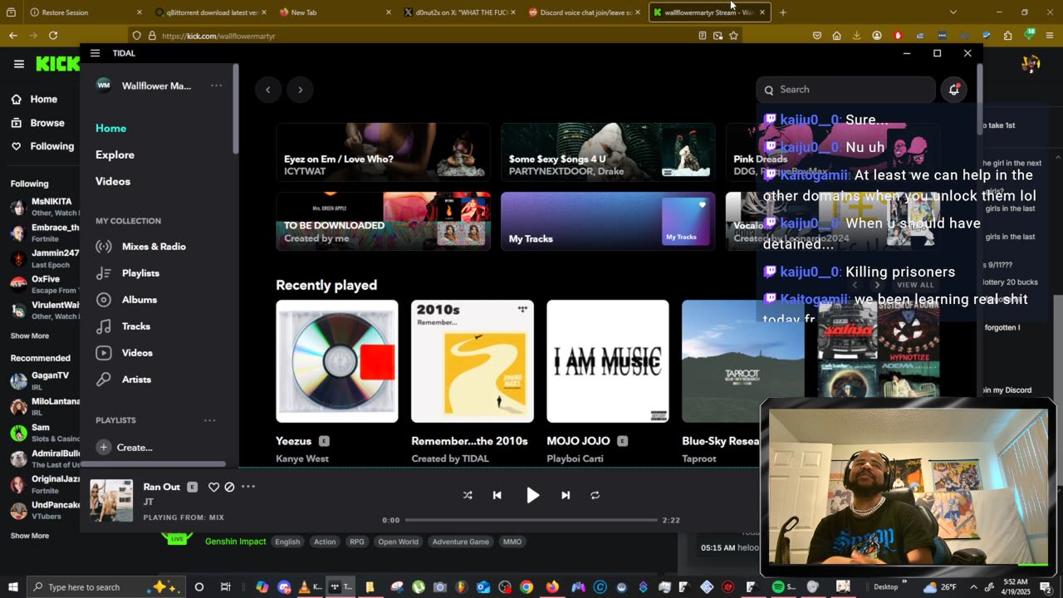
Task: Open Kick hamburger menu
Action: (18, 64)
